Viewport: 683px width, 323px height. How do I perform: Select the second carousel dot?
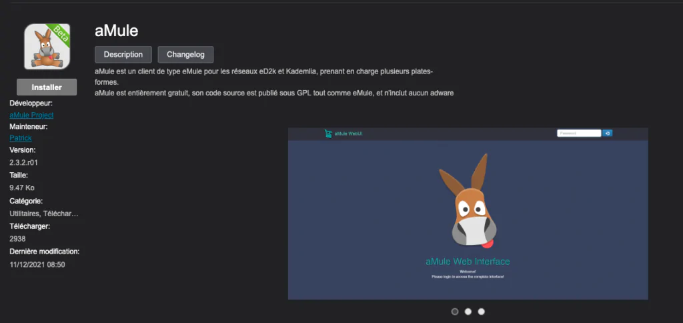[468, 312]
